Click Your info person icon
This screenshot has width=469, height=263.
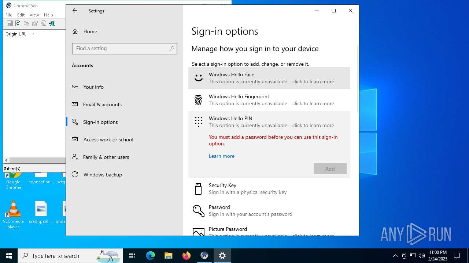75,87
